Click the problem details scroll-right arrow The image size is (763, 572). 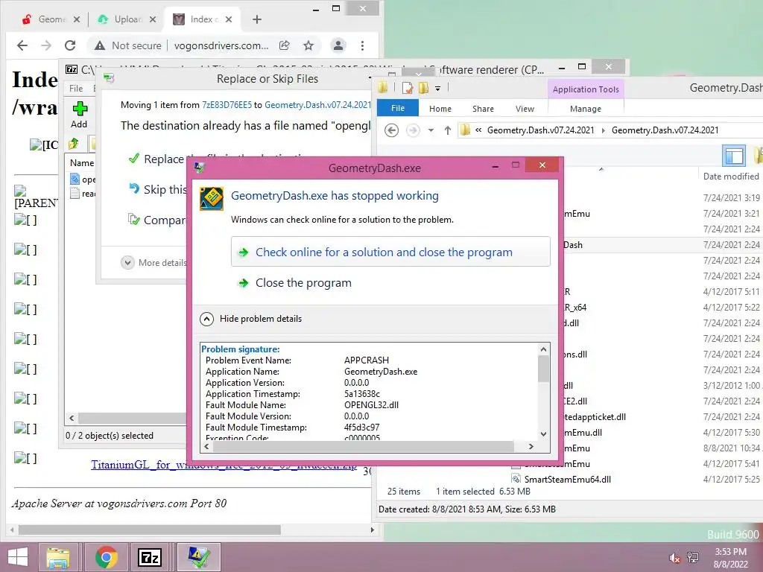pyautogui.click(x=531, y=447)
